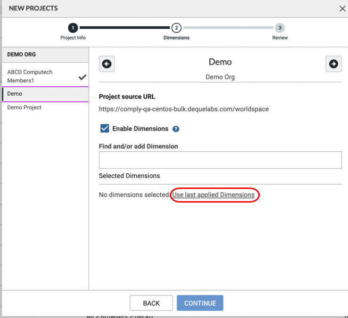The image size is (348, 318).
Task: Click the step 2 number circle
Action: tap(176, 28)
